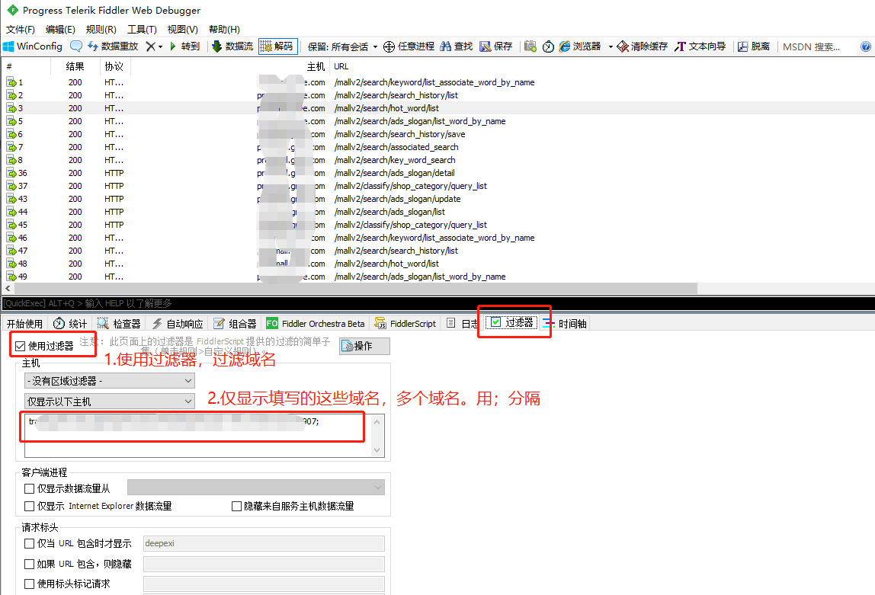Open dropdown arrow after 浏览器 button

pyautogui.click(x=611, y=46)
